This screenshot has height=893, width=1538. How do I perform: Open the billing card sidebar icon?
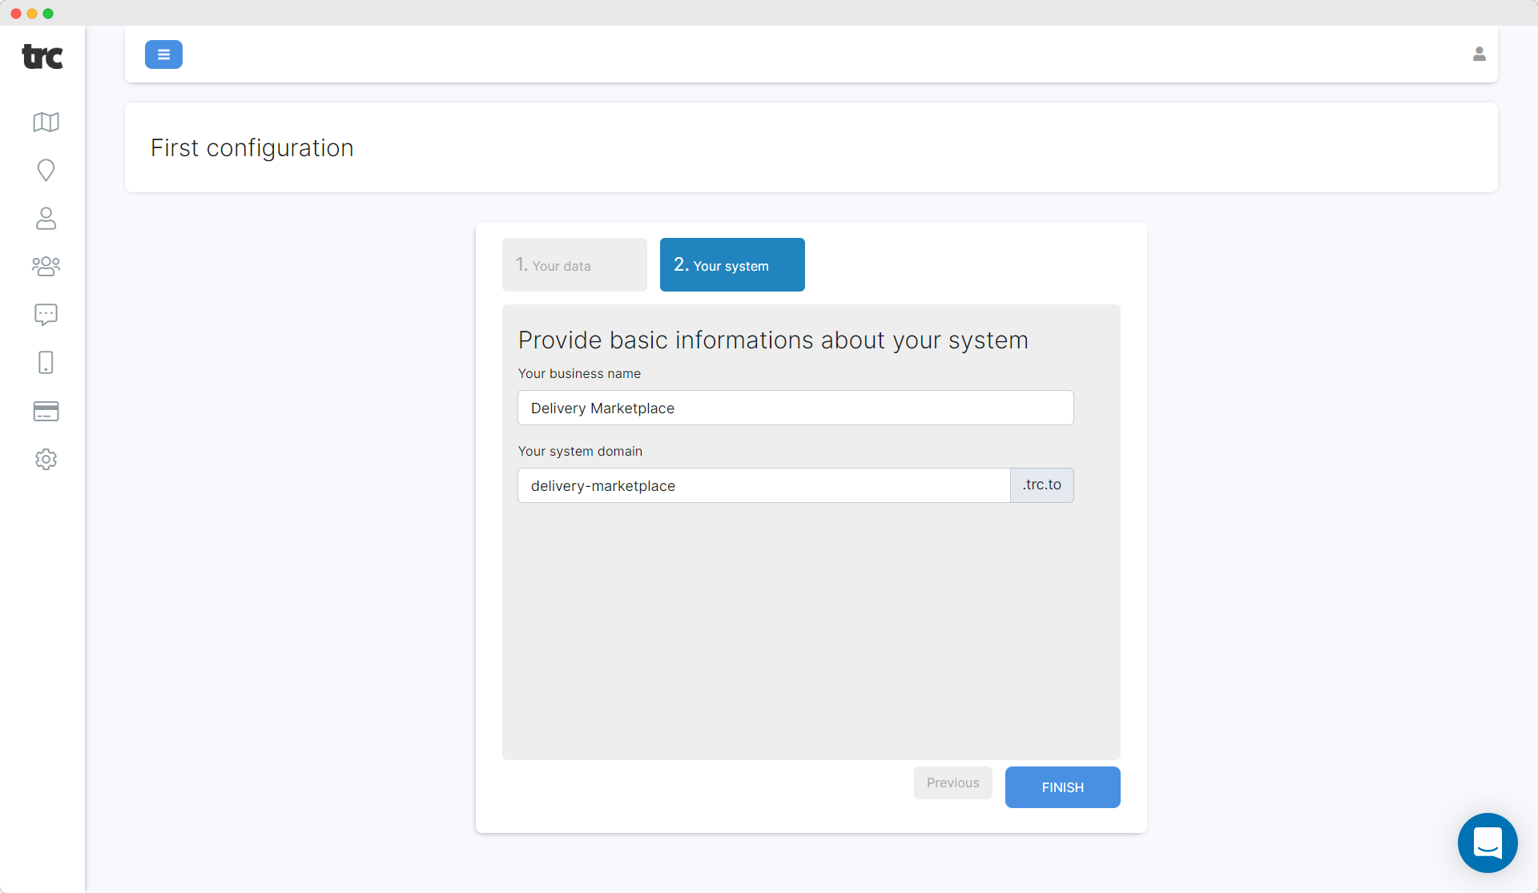click(46, 411)
